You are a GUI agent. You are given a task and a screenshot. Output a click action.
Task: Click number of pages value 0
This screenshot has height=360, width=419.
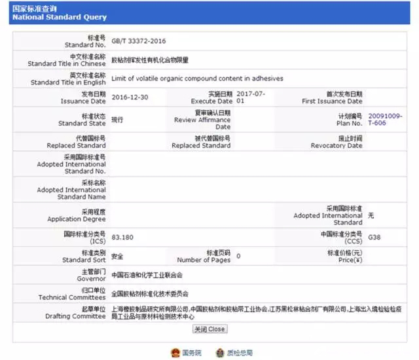tap(238, 256)
